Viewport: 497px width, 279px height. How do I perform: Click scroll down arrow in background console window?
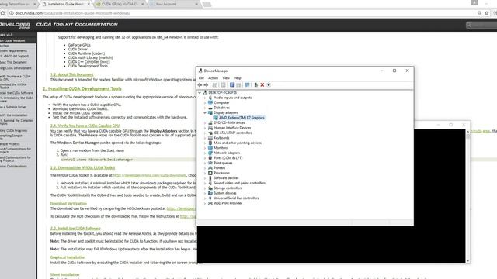pyautogui.click(x=467, y=261)
